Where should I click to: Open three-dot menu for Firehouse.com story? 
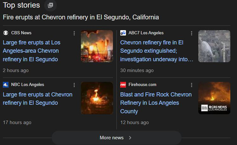point(191,85)
